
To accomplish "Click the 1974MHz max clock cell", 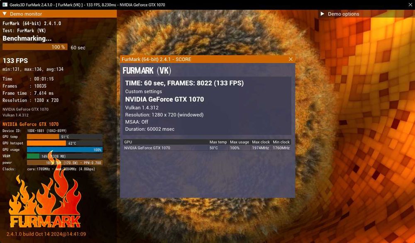I will (x=261, y=148).
